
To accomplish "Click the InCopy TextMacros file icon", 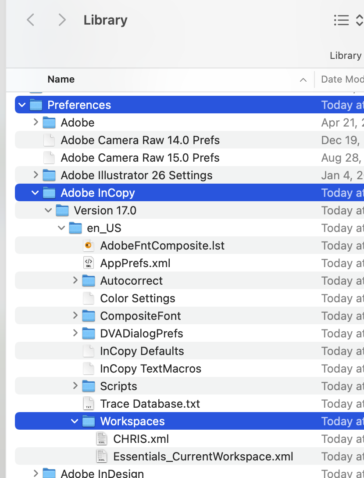I will coord(89,369).
